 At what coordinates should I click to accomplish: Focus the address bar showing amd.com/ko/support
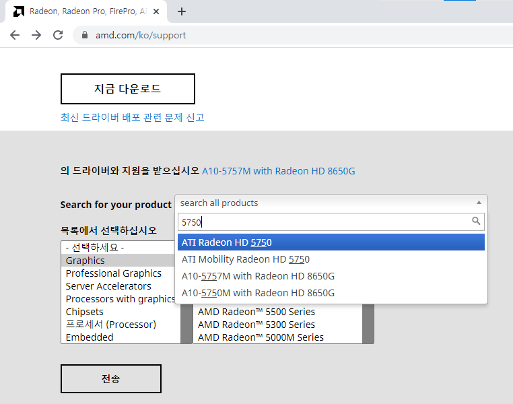[x=294, y=35]
